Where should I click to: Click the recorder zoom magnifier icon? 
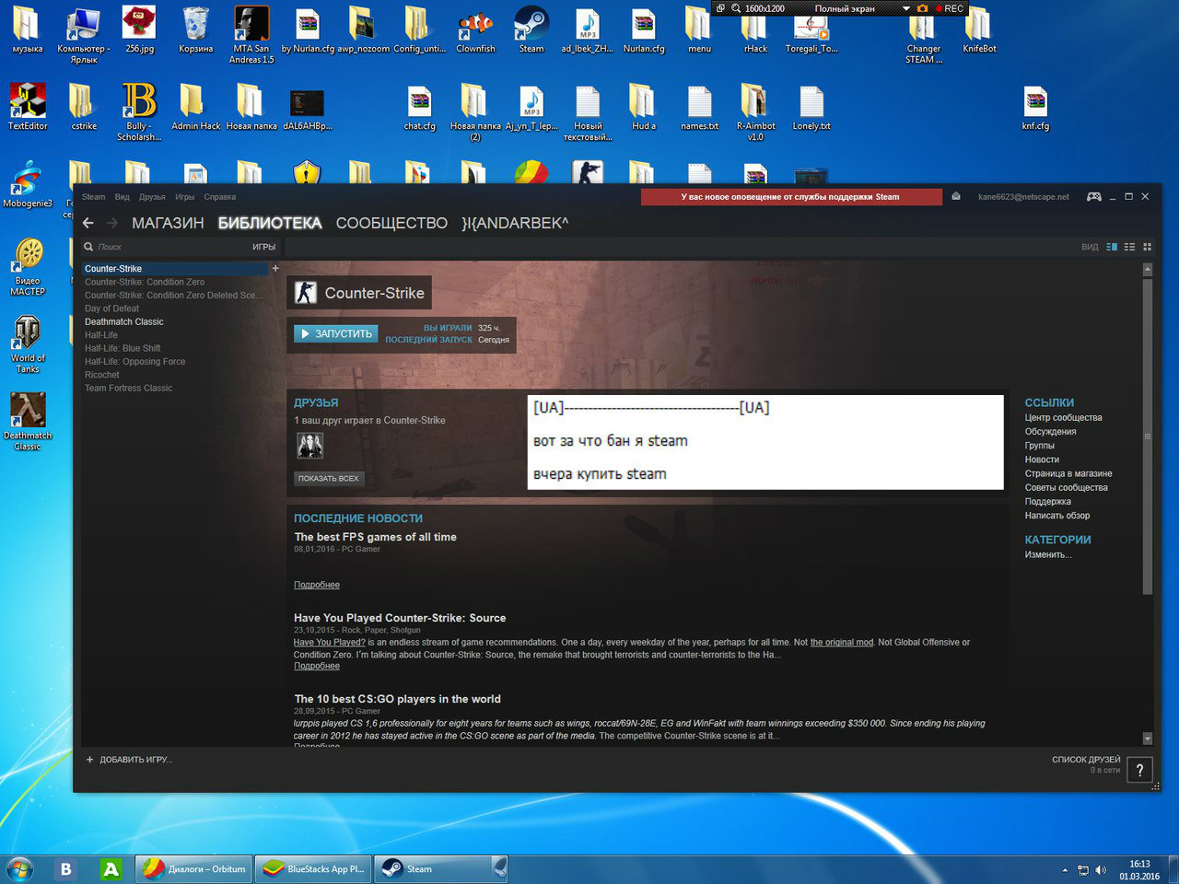736,8
